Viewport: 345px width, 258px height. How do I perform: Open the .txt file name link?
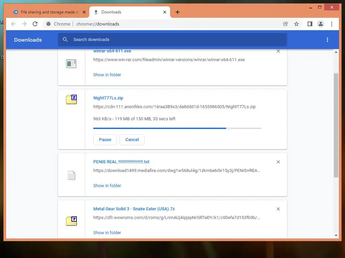tap(121, 162)
